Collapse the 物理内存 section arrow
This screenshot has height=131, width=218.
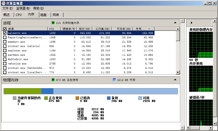tap(175, 80)
